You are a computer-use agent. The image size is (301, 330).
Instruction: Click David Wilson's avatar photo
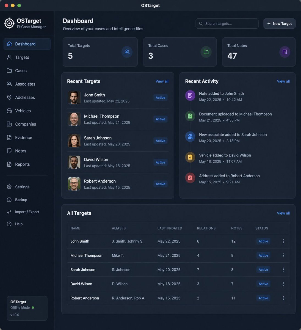coord(74,162)
